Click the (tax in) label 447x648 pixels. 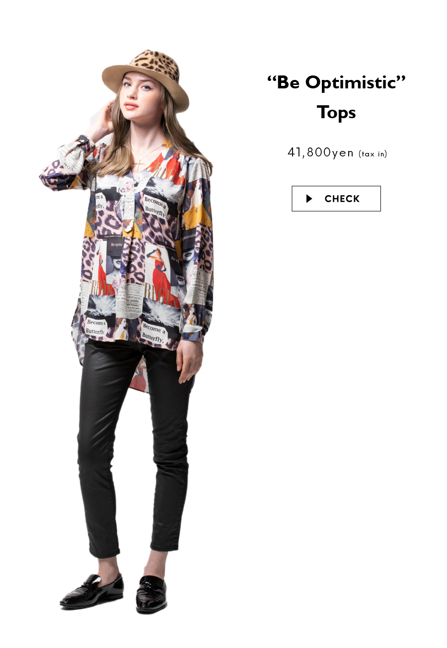point(372,154)
